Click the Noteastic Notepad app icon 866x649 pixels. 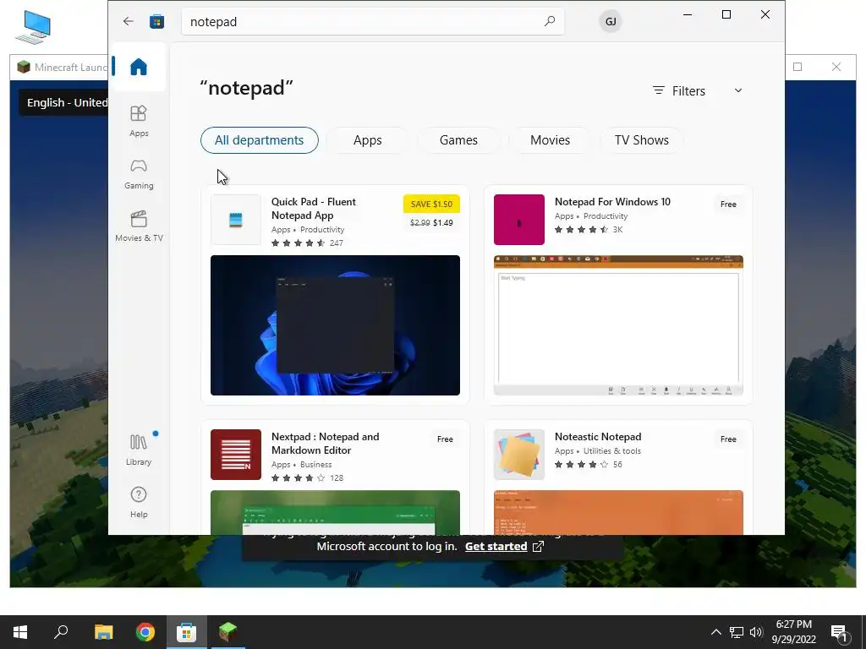pos(519,455)
